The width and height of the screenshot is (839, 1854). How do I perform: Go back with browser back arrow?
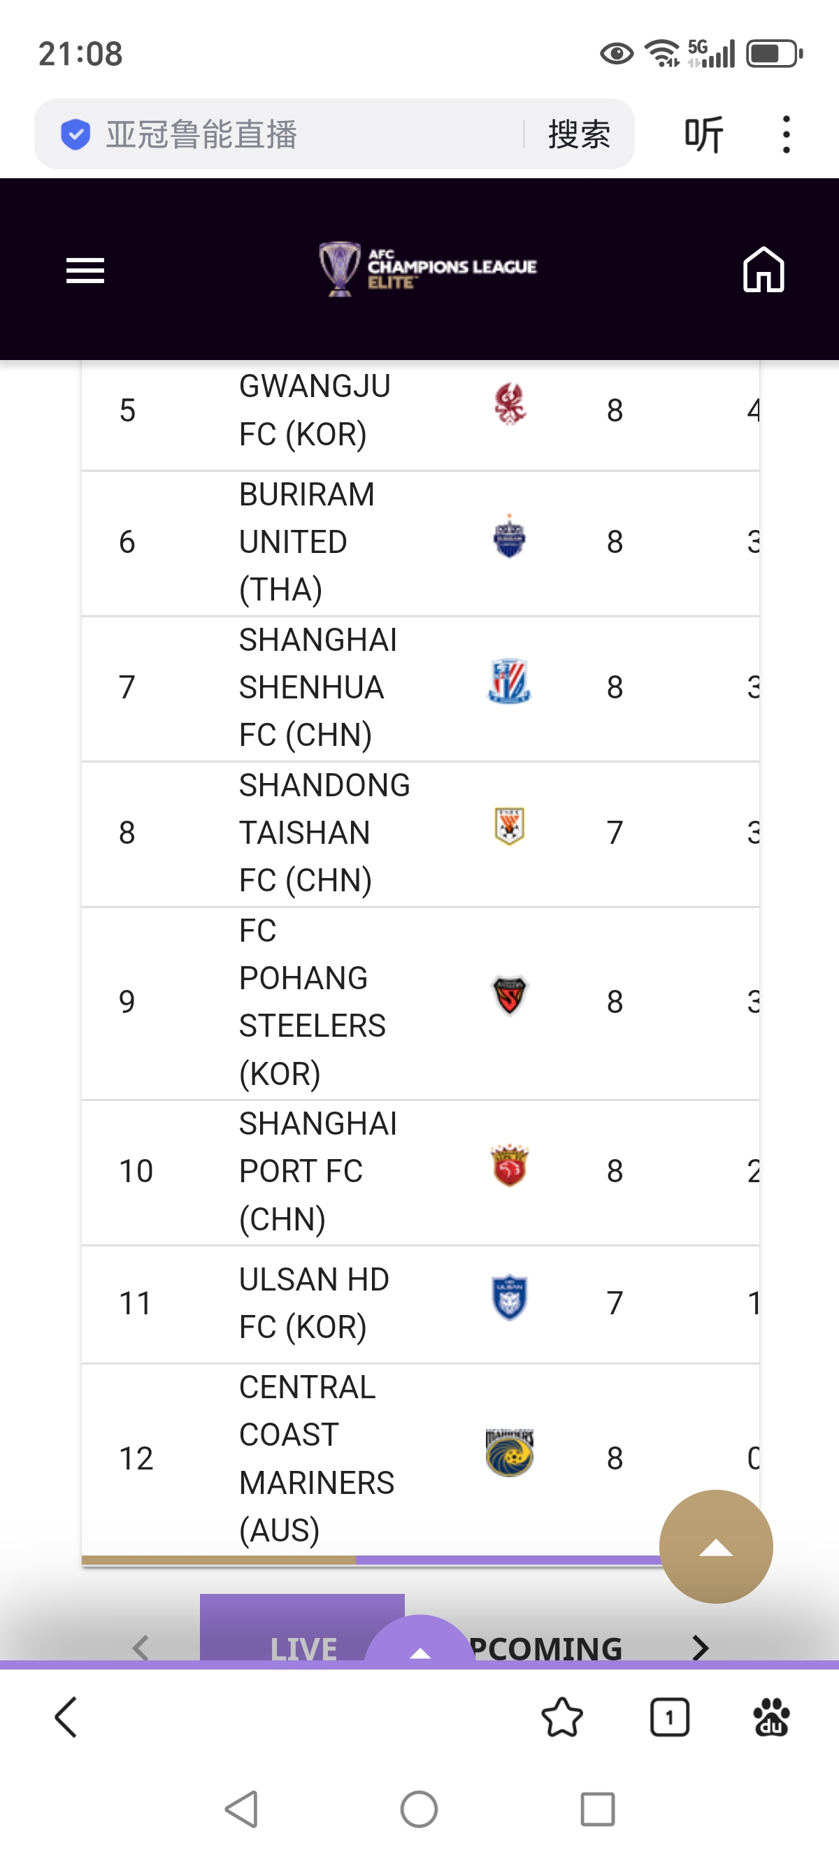pos(66,1717)
